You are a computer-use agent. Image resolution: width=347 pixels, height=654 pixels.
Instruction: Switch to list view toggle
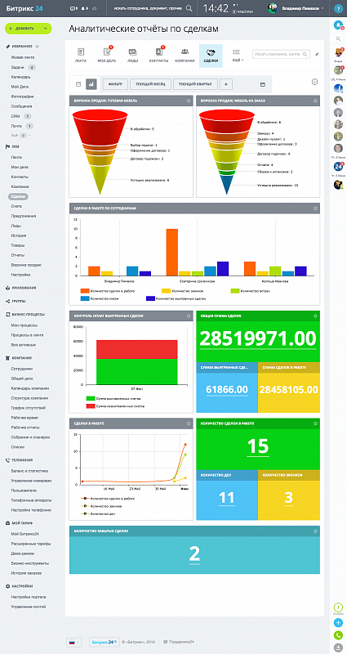point(78,84)
